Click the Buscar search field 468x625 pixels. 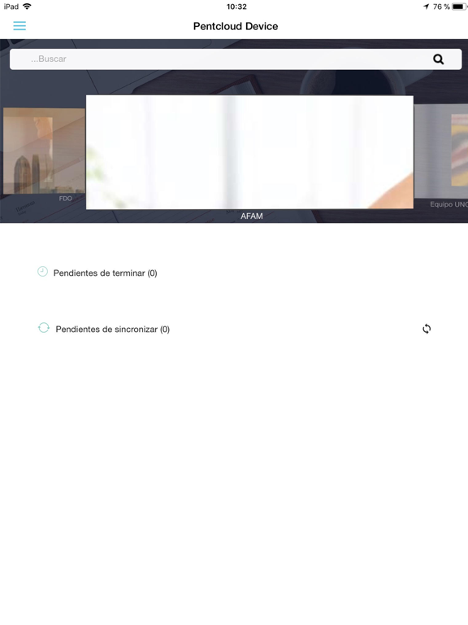[x=236, y=59]
